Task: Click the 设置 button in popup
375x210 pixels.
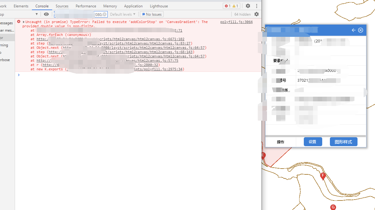Action: point(313,142)
